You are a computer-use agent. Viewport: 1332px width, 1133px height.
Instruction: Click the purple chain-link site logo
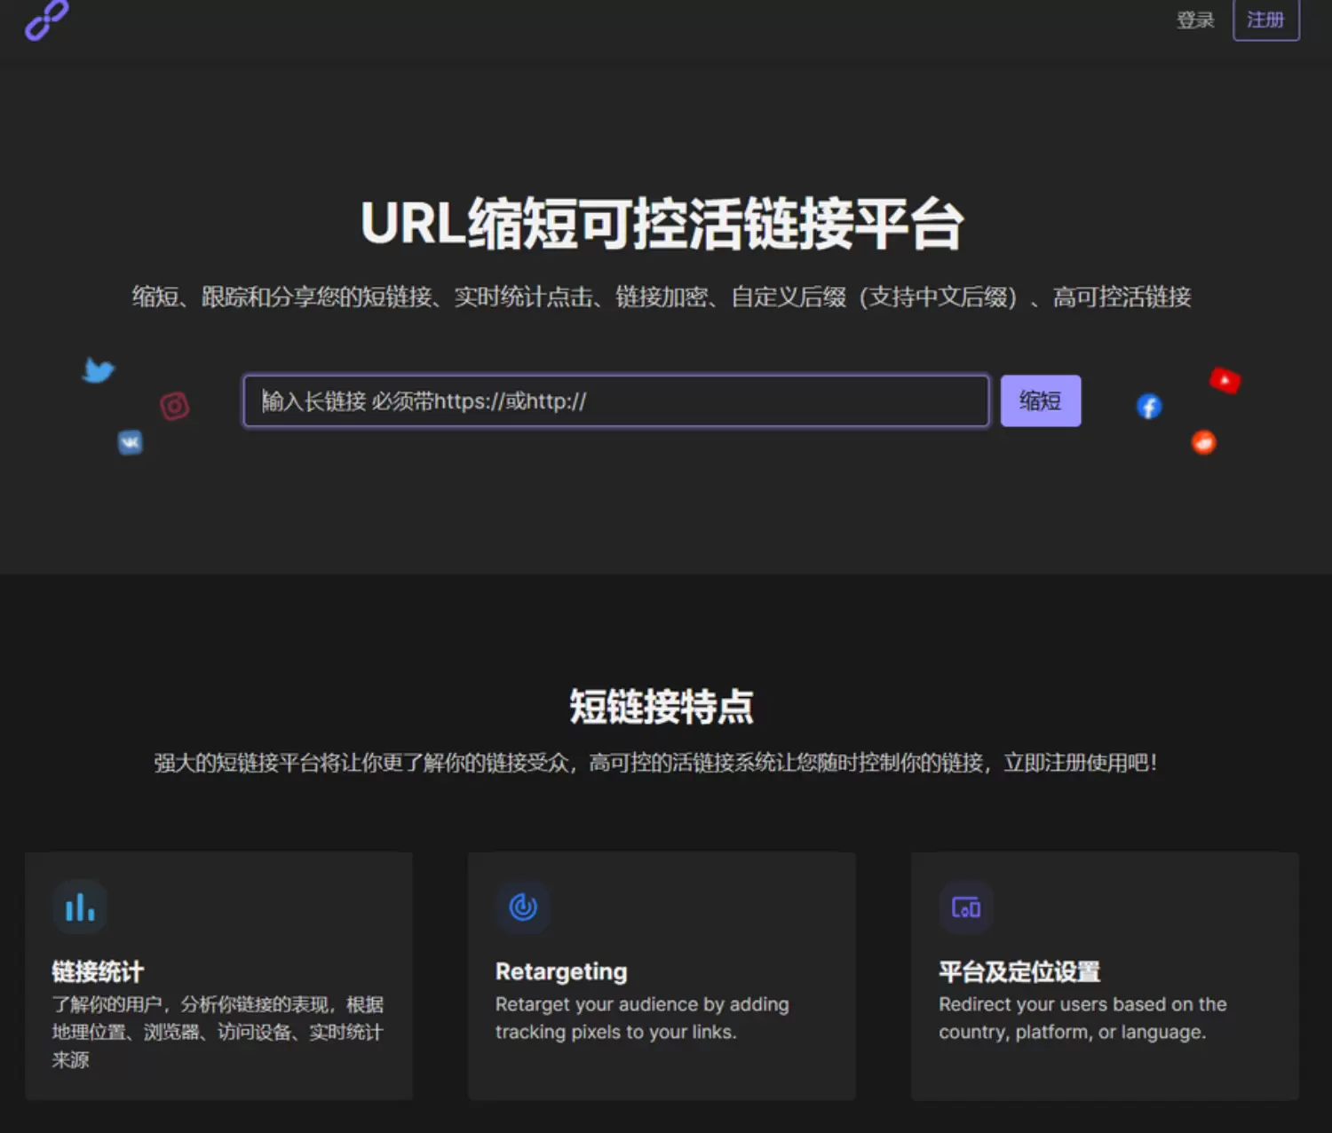47,20
